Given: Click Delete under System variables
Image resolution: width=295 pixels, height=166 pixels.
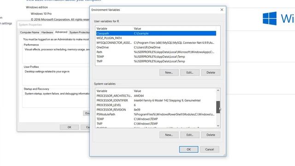Looking at the screenshot, I should (x=211, y=135).
